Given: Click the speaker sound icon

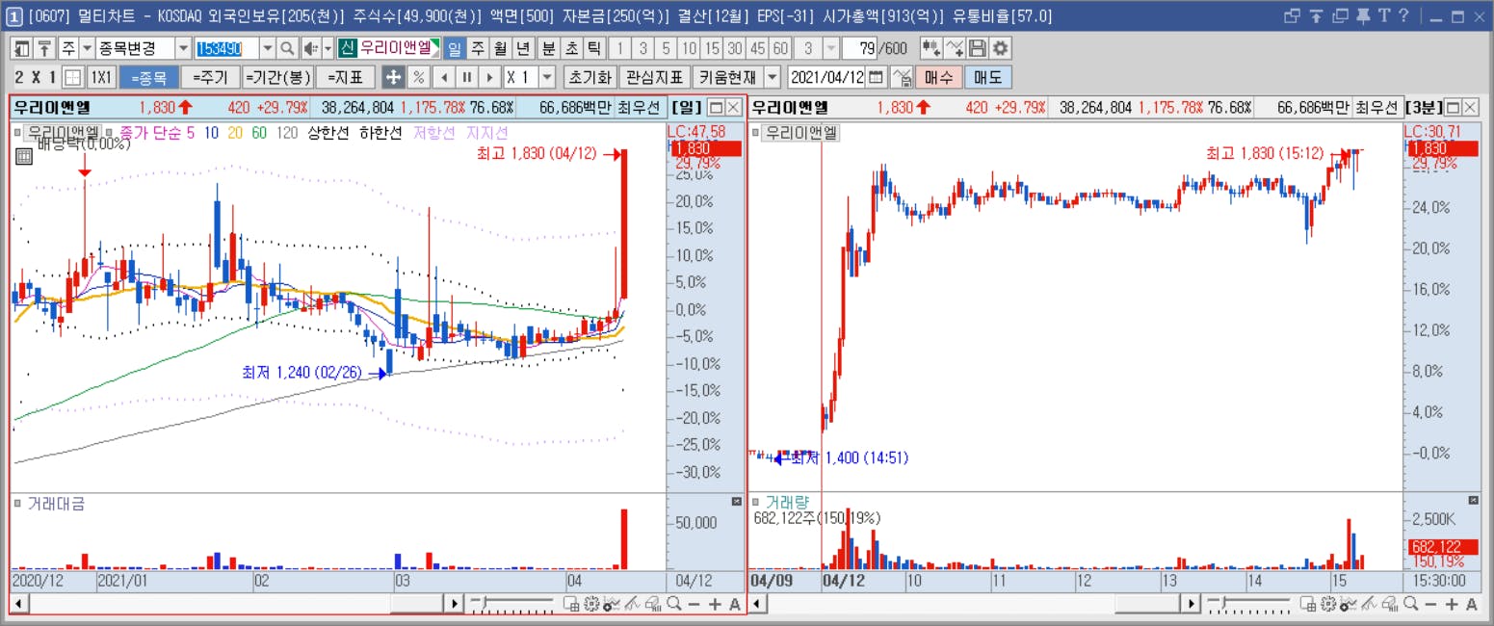Looking at the screenshot, I should 310,48.
